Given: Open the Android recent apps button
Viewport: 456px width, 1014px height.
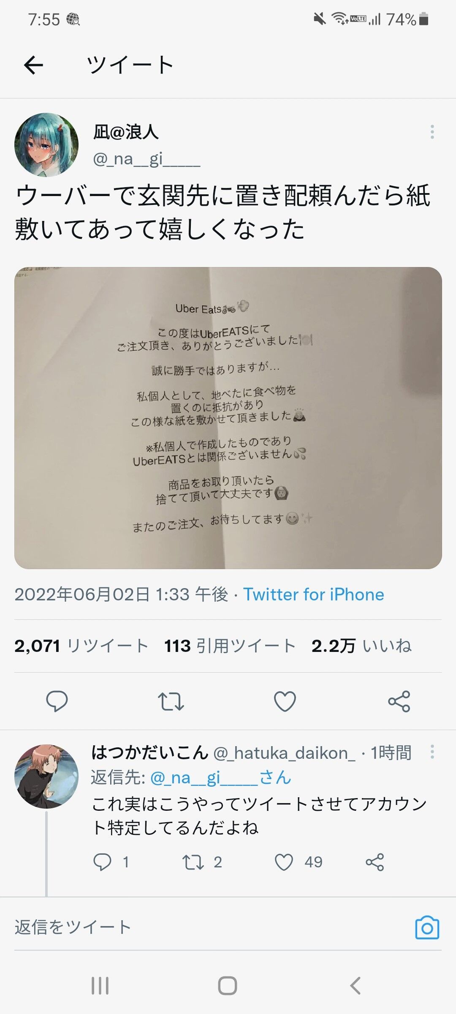Looking at the screenshot, I should [x=100, y=986].
